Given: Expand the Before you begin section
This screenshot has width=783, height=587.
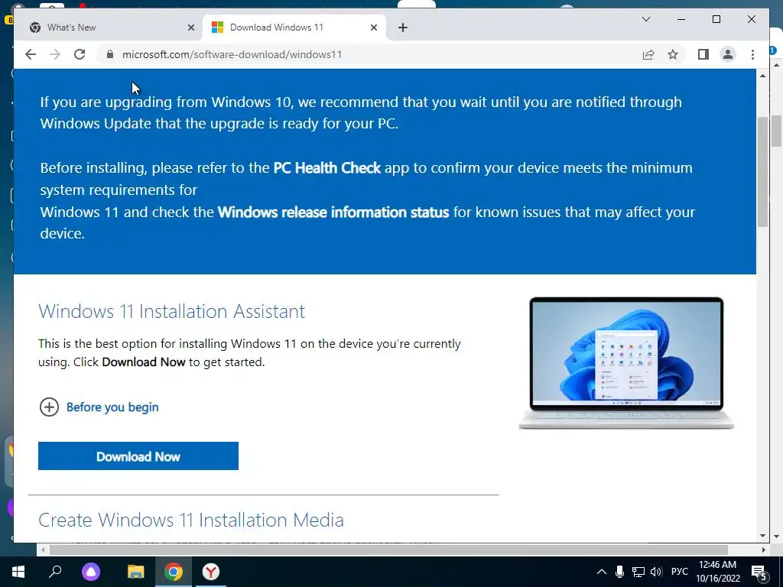Looking at the screenshot, I should pyautogui.click(x=49, y=407).
